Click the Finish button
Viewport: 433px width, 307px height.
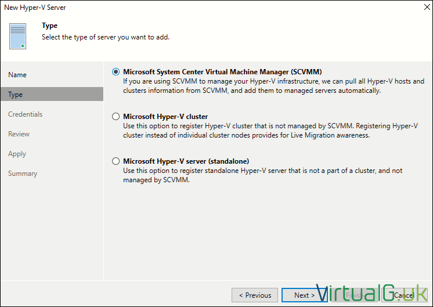(x=354, y=295)
